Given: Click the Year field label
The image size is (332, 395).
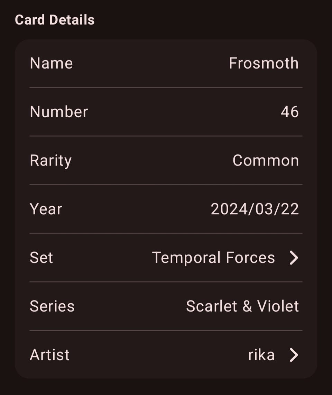Looking at the screenshot, I should [x=46, y=209].
